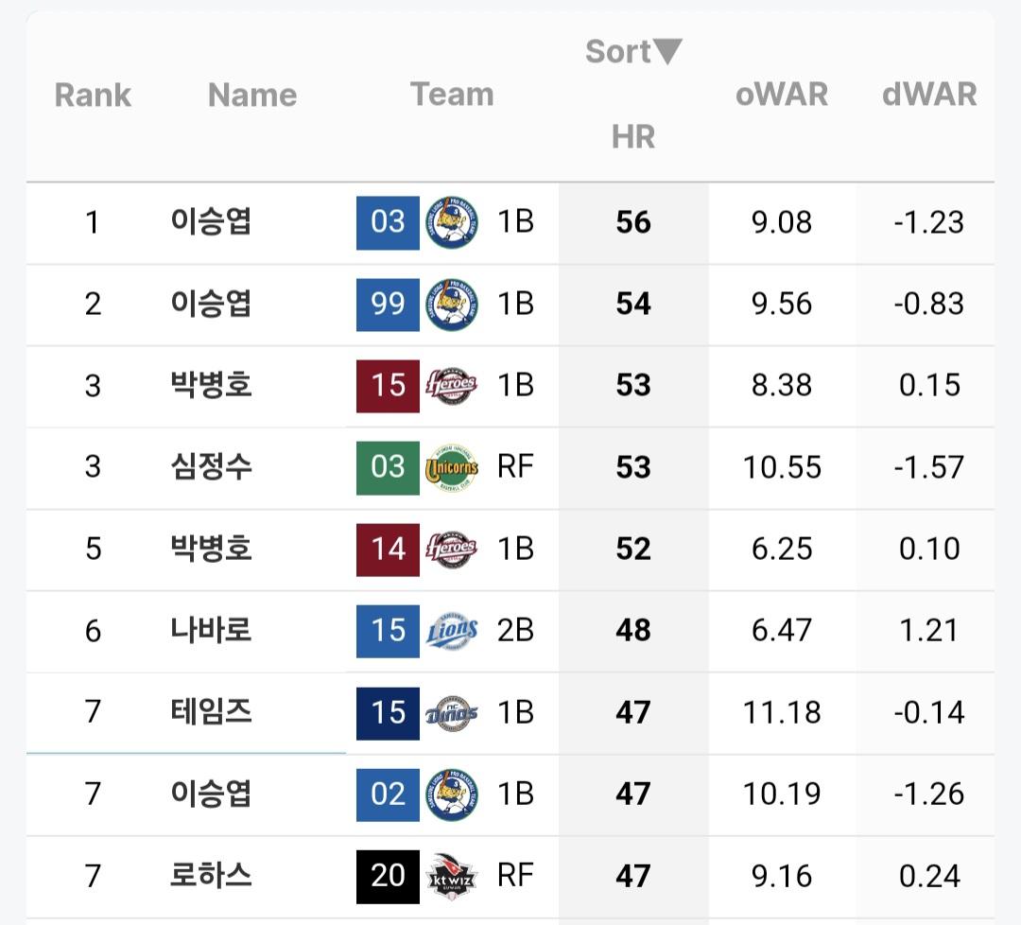Click the Samsung logo in 이승엽 02 row
1021x925 pixels.
coord(451,794)
